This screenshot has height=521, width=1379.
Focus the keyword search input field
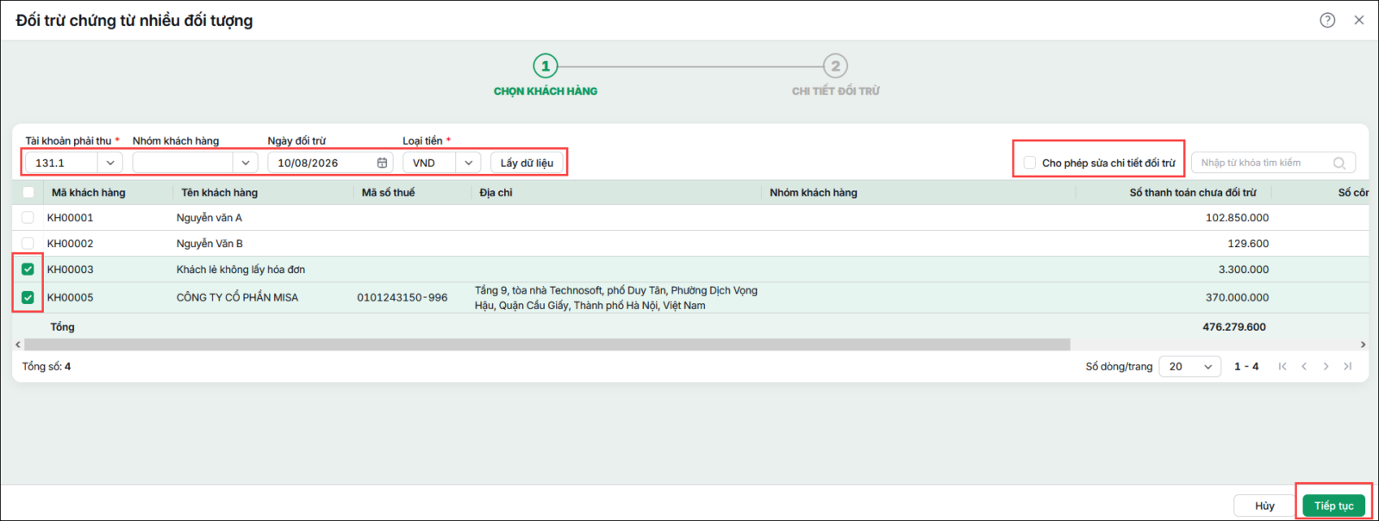1262,163
